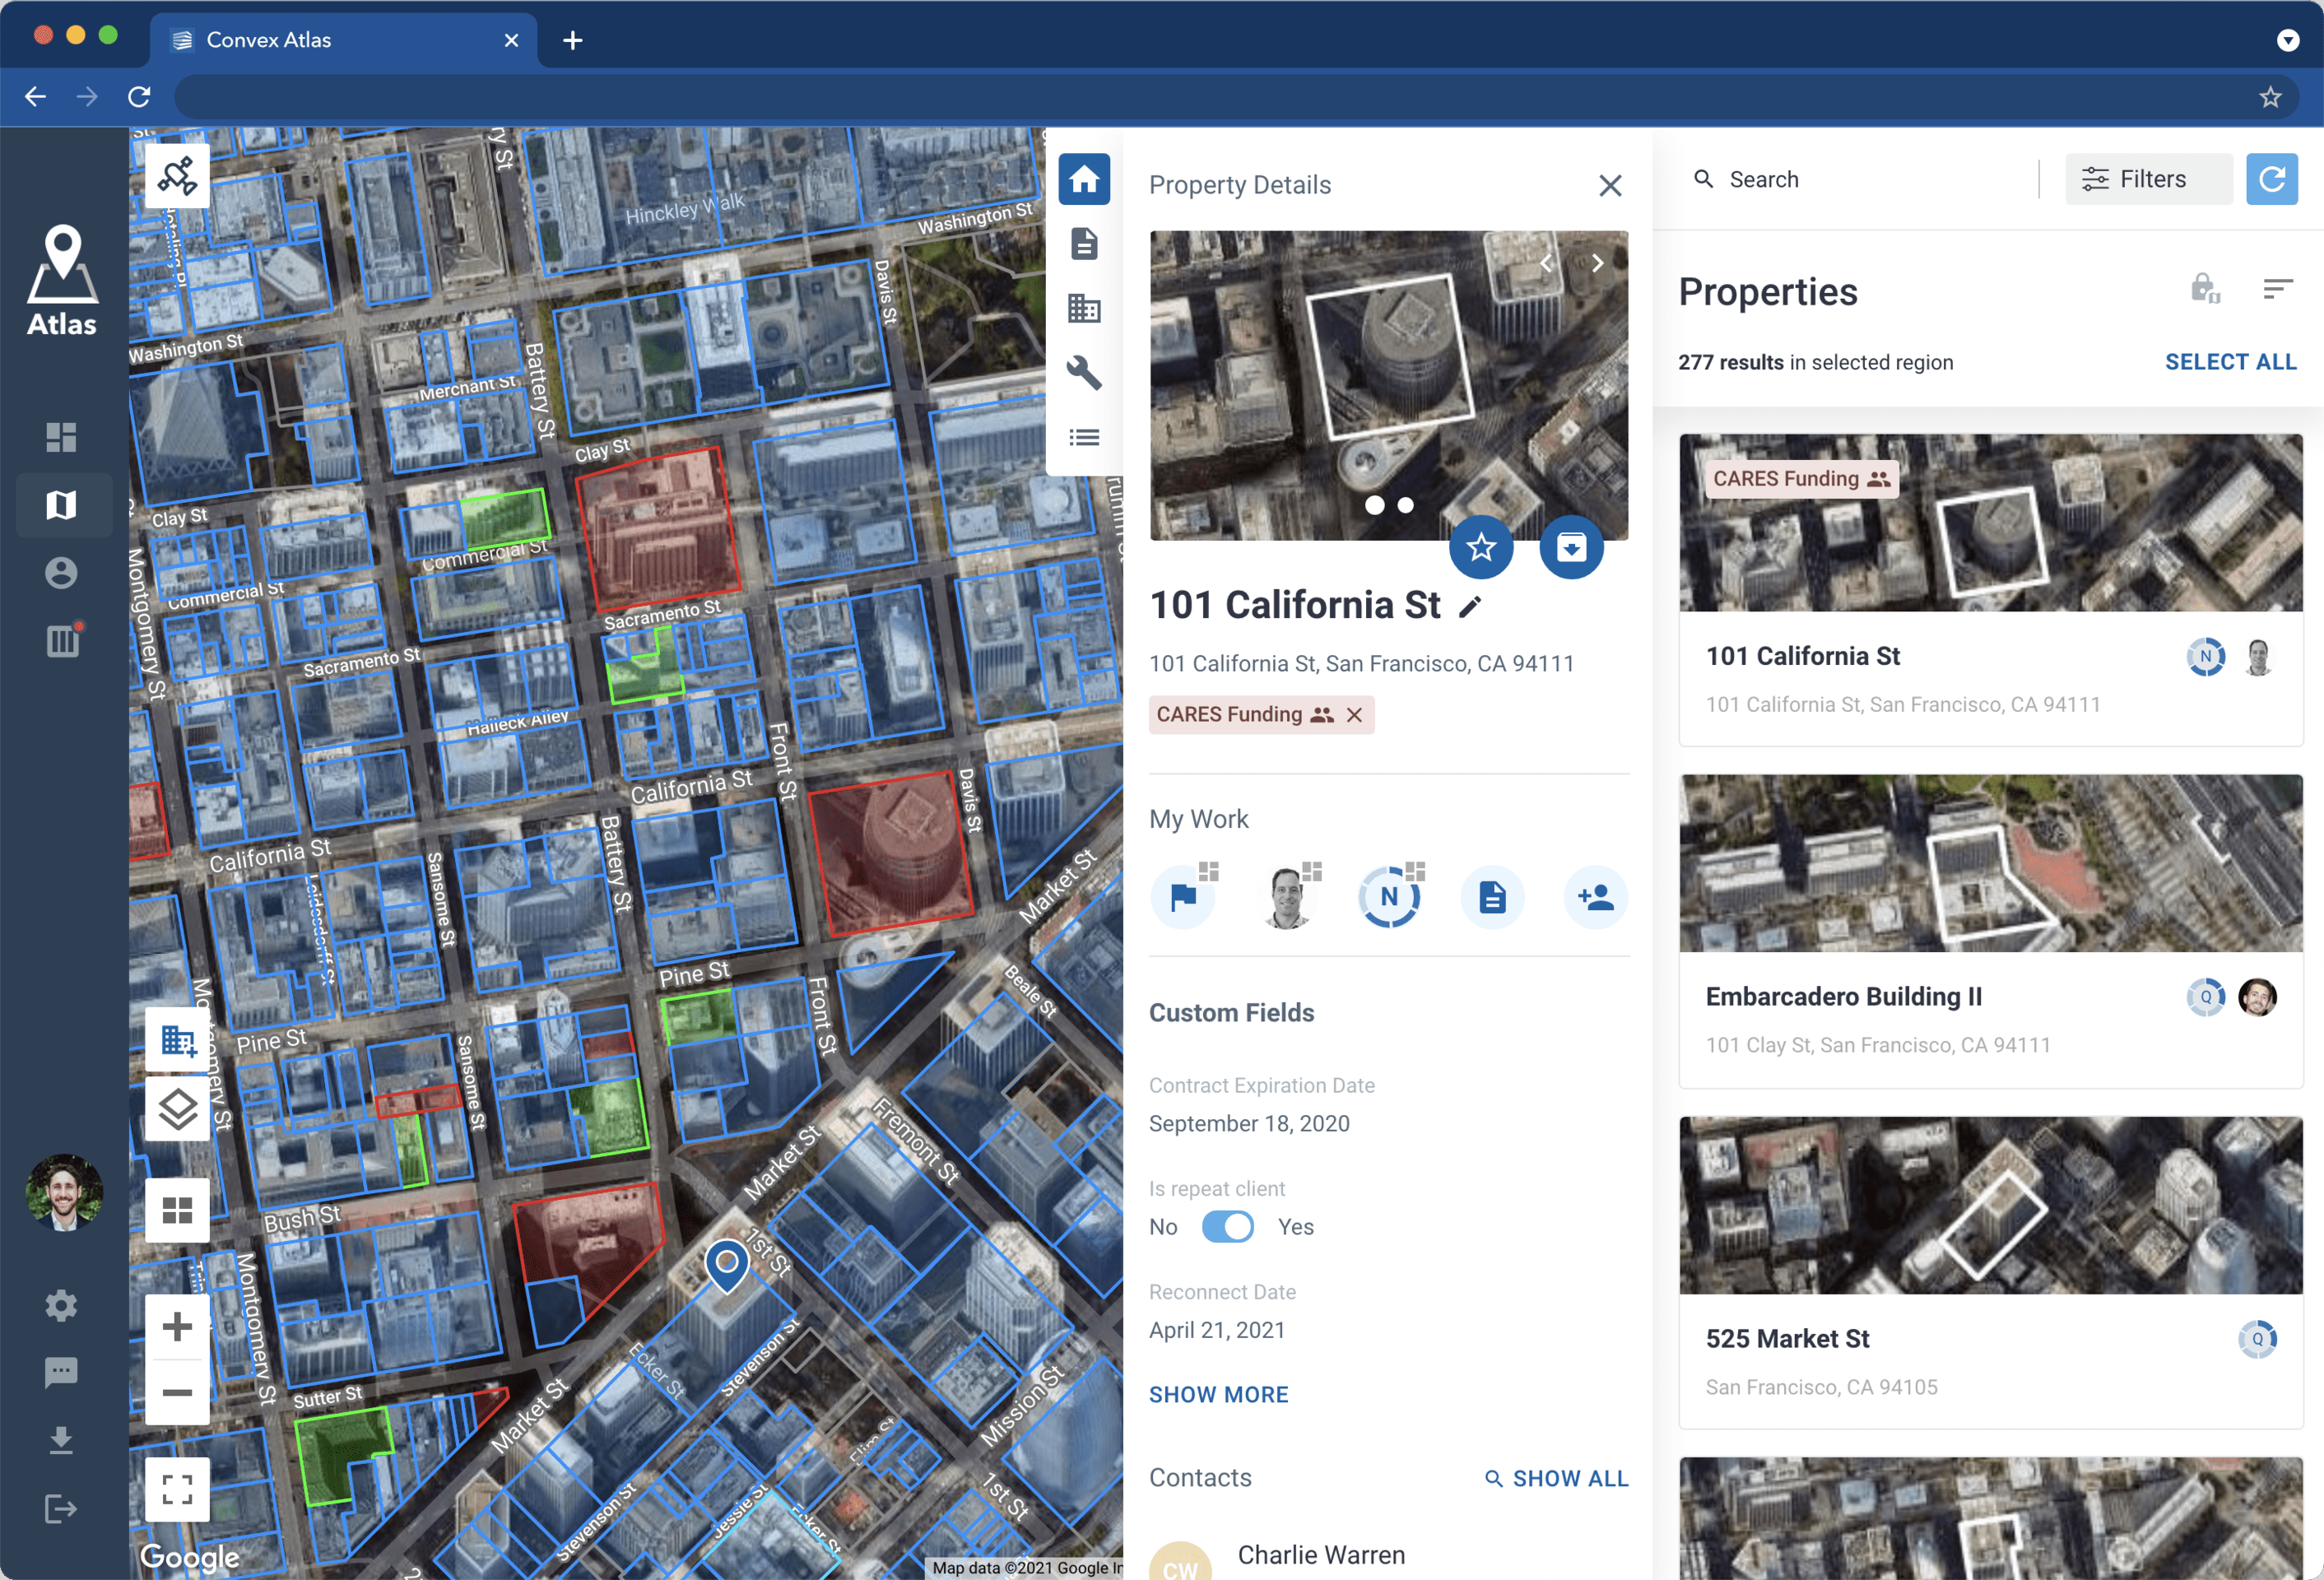The height and width of the screenshot is (1580, 2324).
Task: Click SELECT ALL results
Action: tap(2229, 362)
